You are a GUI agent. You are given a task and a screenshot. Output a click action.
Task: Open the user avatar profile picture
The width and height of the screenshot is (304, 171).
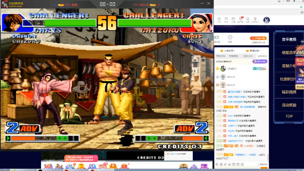click(267, 20)
